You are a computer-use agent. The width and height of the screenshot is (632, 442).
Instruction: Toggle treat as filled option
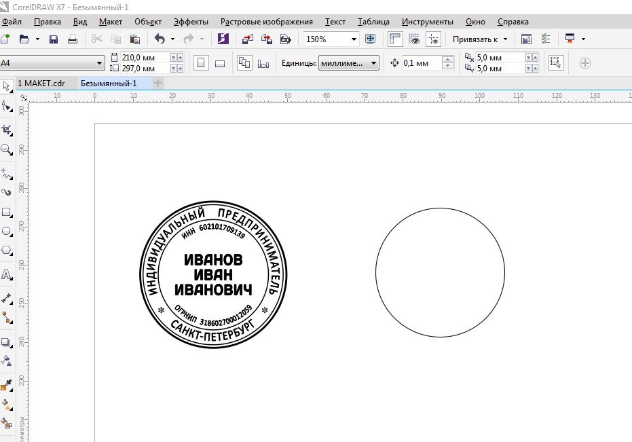[556, 62]
